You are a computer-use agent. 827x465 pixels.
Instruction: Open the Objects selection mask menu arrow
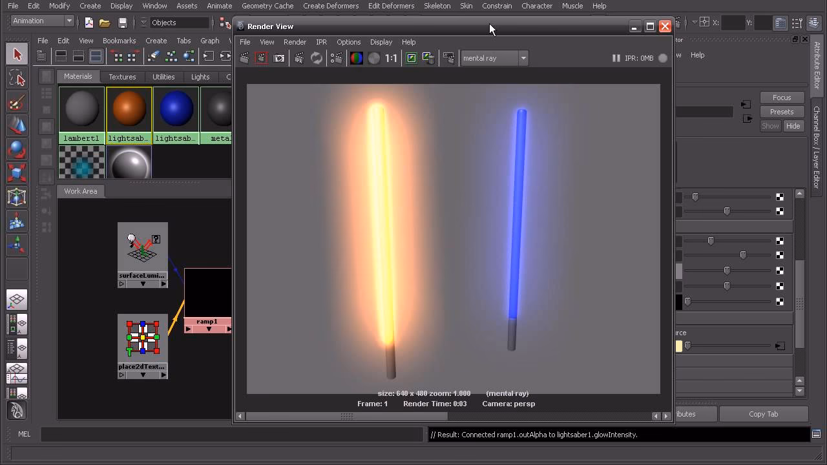pyautogui.click(x=144, y=23)
